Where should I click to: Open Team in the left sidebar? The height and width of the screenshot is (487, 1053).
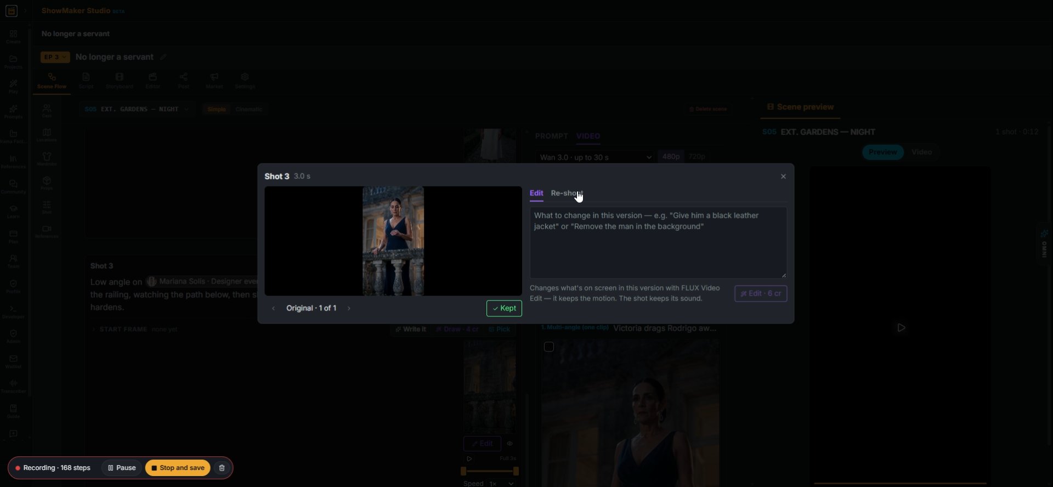tap(13, 262)
